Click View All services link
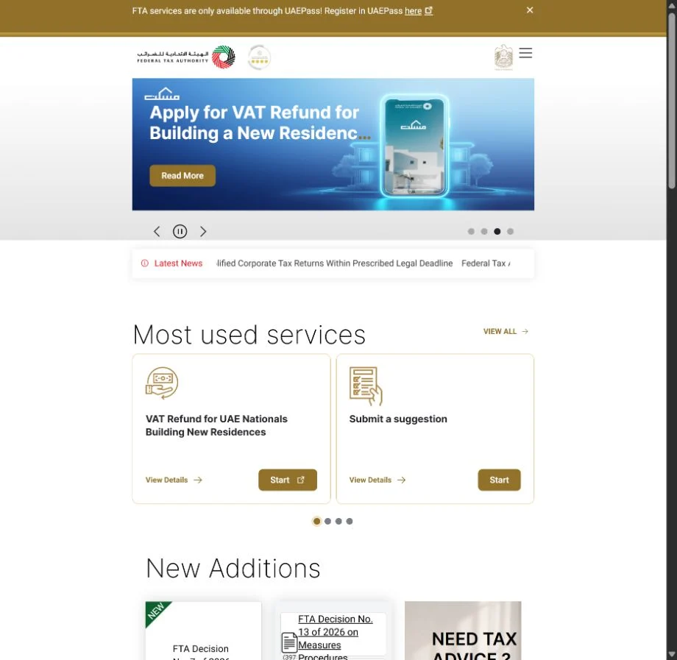 click(x=500, y=332)
